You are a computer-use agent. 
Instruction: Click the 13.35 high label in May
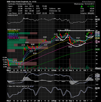point(15,60)
